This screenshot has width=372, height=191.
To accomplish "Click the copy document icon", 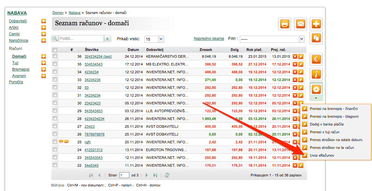I will (x=316, y=38).
